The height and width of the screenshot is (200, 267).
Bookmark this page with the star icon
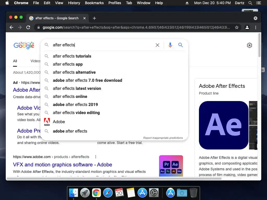(x=237, y=27)
